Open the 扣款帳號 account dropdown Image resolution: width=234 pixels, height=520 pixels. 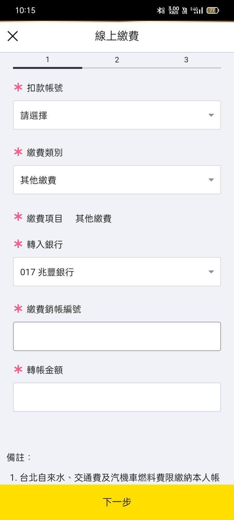pyautogui.click(x=110, y=115)
